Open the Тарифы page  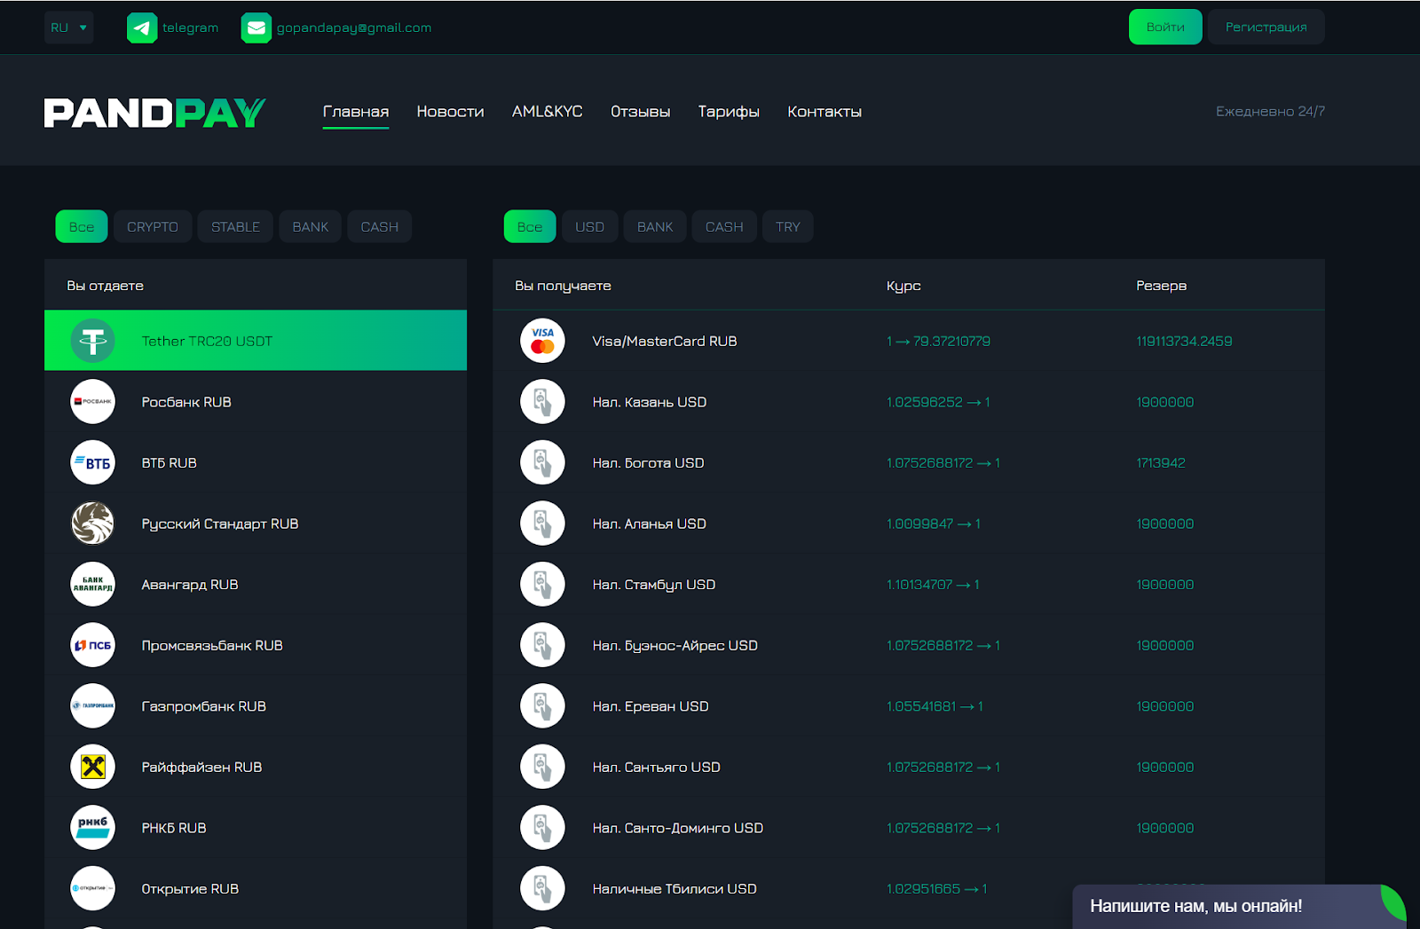pyautogui.click(x=729, y=112)
